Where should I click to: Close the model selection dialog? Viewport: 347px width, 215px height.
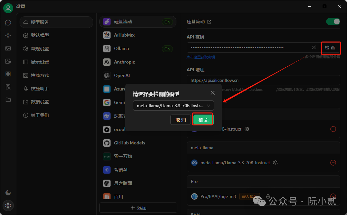pyautogui.click(x=213, y=93)
